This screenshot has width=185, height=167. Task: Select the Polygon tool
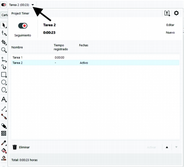pyautogui.click(x=4, y=90)
